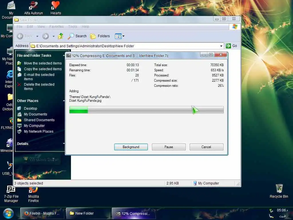Minimize the 7-Zip compression dialog
Screen dimensions: 293x220
tap(204, 55)
